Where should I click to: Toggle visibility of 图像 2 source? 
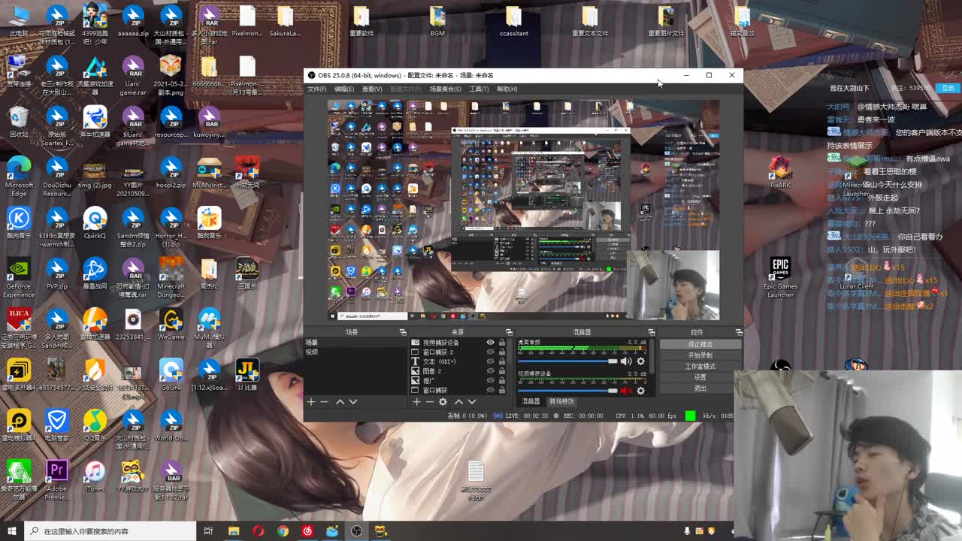click(491, 371)
